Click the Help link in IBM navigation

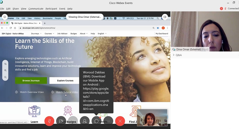point(93,33)
